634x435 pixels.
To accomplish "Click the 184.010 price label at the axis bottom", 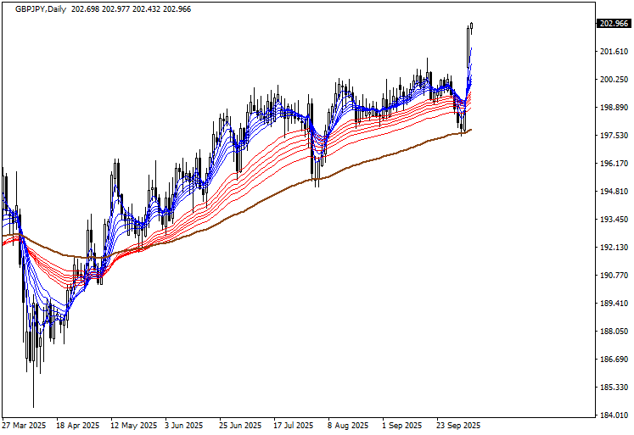I will pyautogui.click(x=614, y=415).
